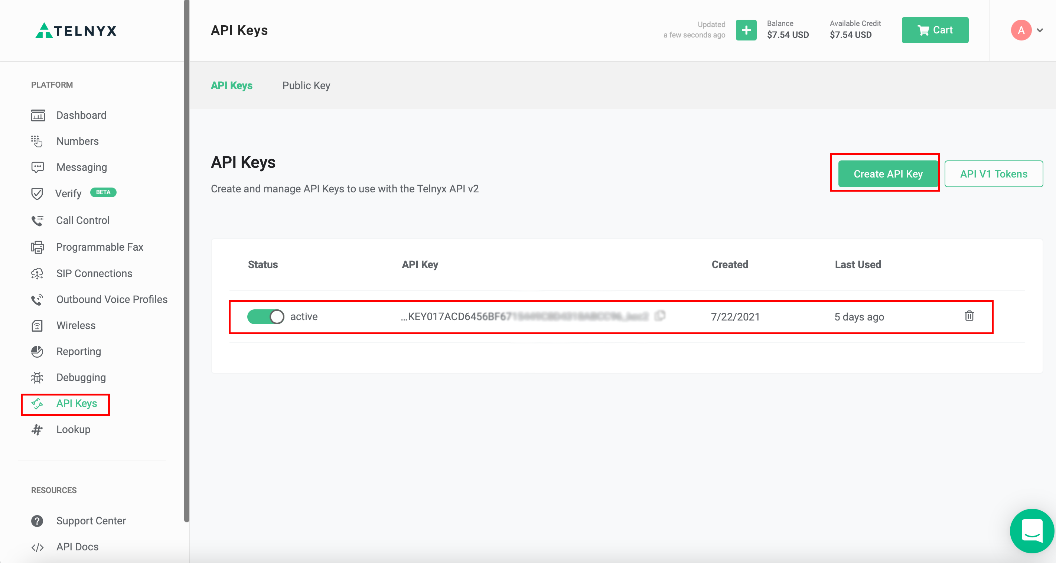Open the Lookup menu item

[73, 430]
